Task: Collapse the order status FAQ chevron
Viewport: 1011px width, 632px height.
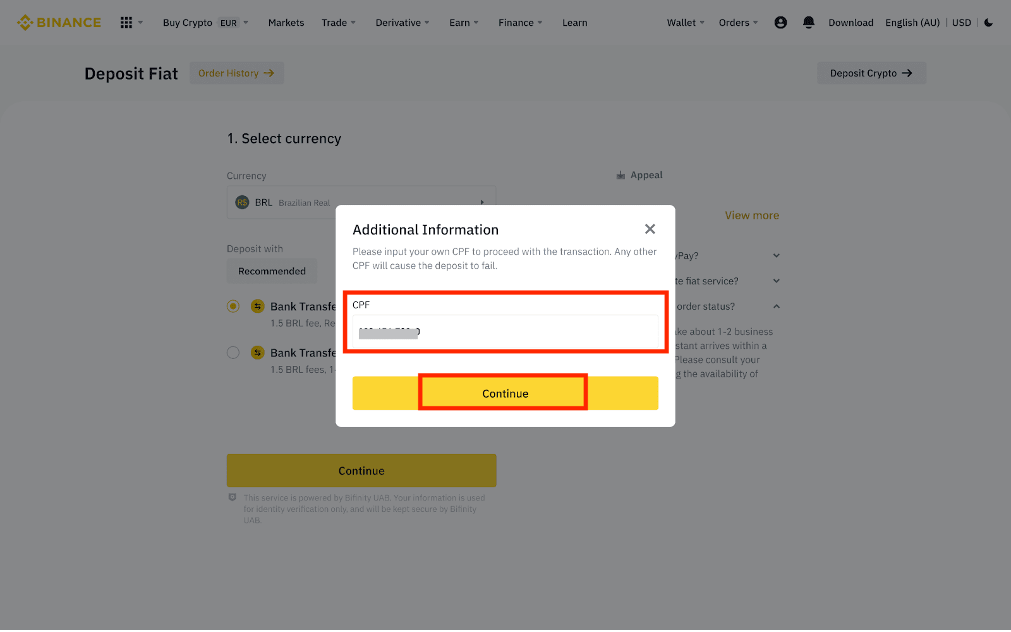Action: pyautogui.click(x=776, y=307)
